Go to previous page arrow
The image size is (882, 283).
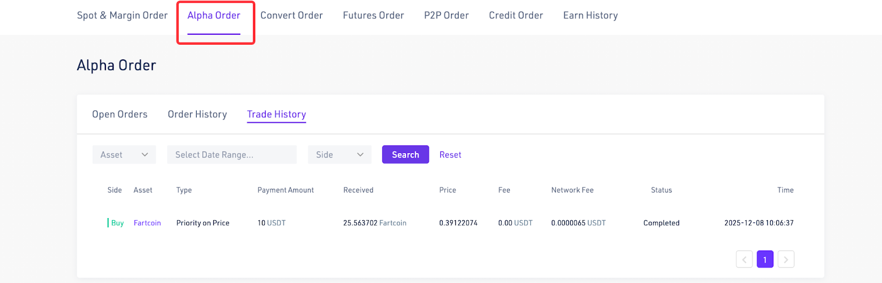coord(744,259)
